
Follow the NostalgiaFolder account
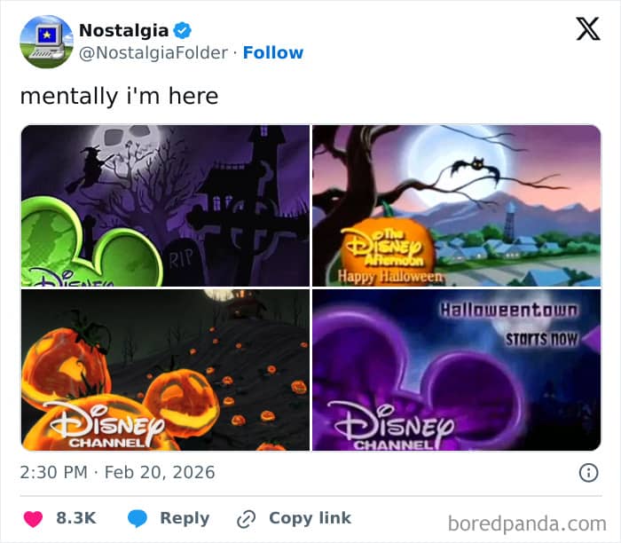point(273,53)
